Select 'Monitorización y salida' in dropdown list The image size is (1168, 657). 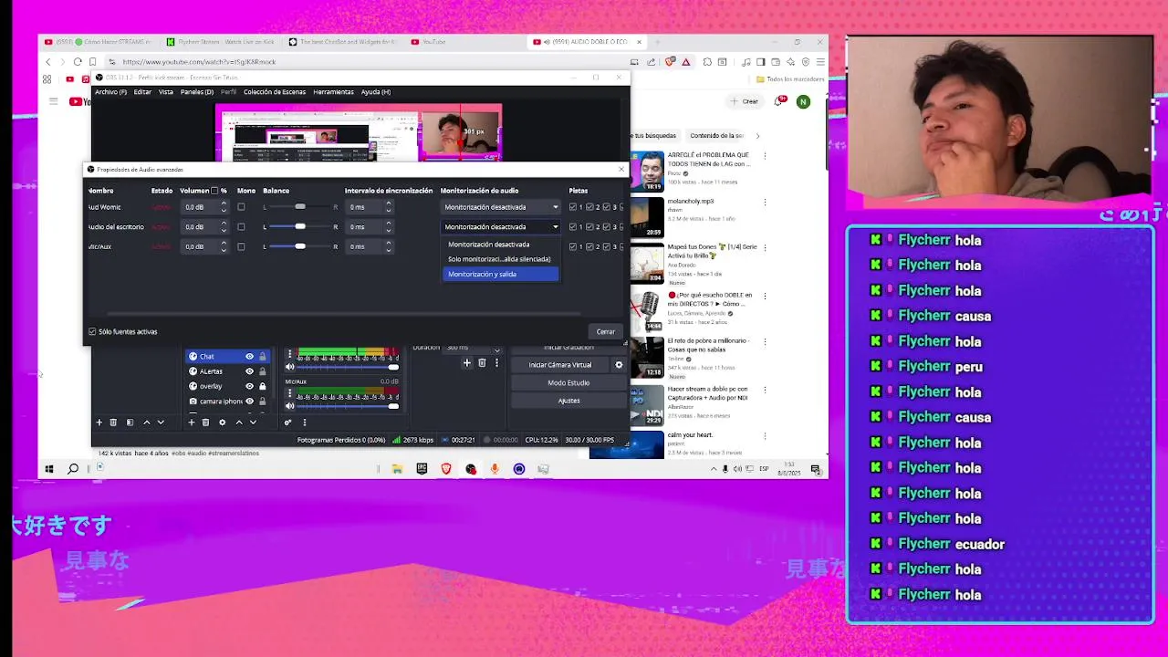500,274
